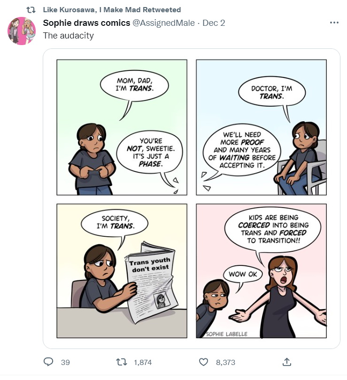Like the tweet with the heart icon
This screenshot has width=347, height=380.
point(203,362)
